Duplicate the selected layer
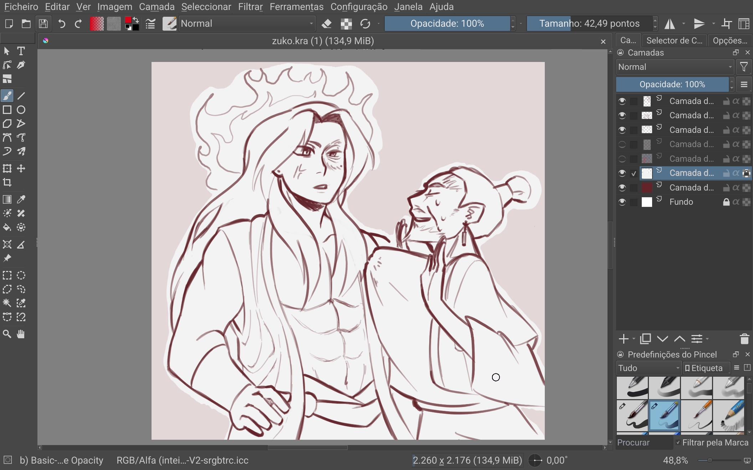The width and height of the screenshot is (753, 470). point(645,339)
